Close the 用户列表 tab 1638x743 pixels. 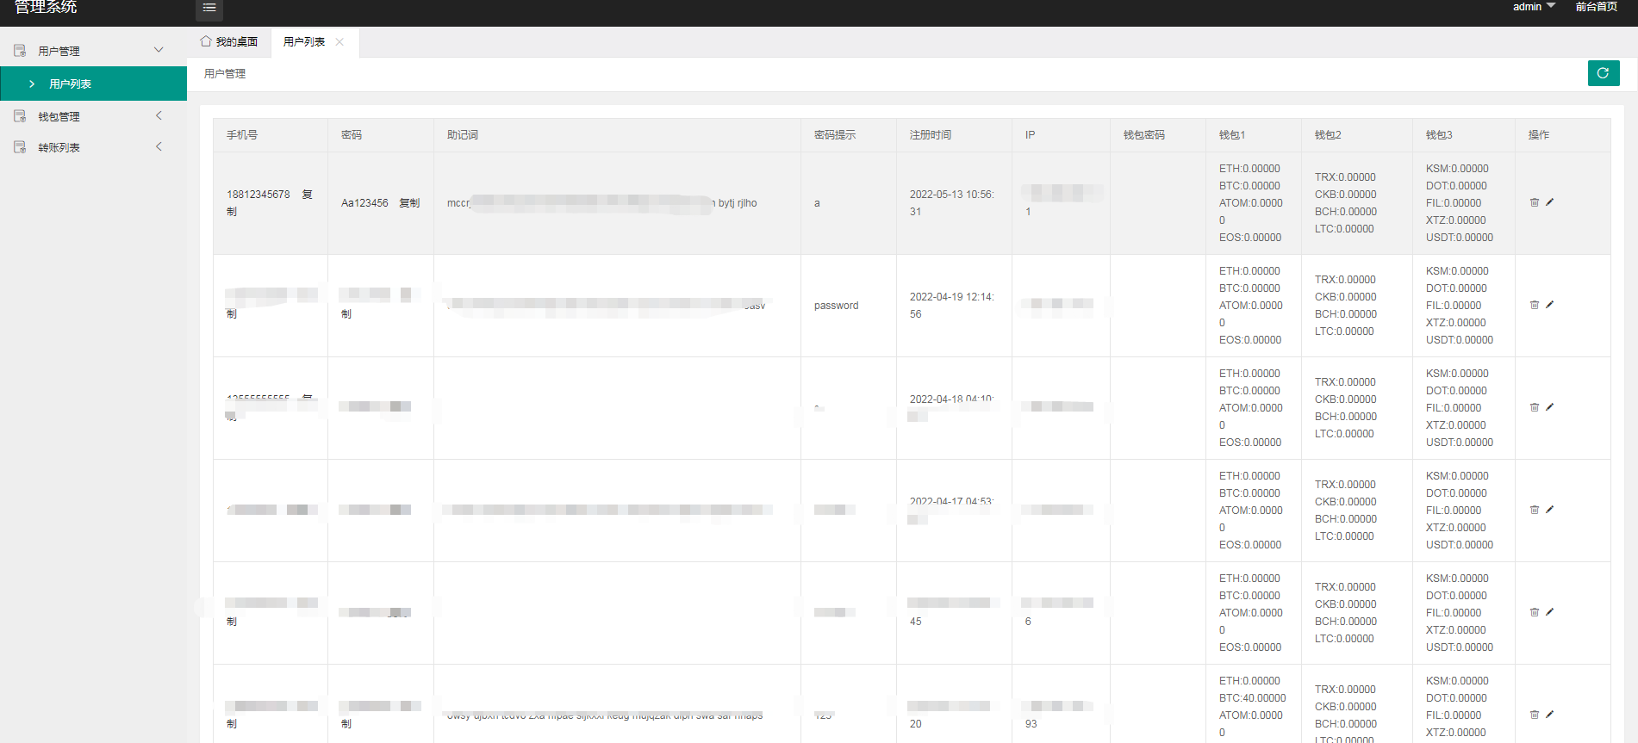point(339,42)
